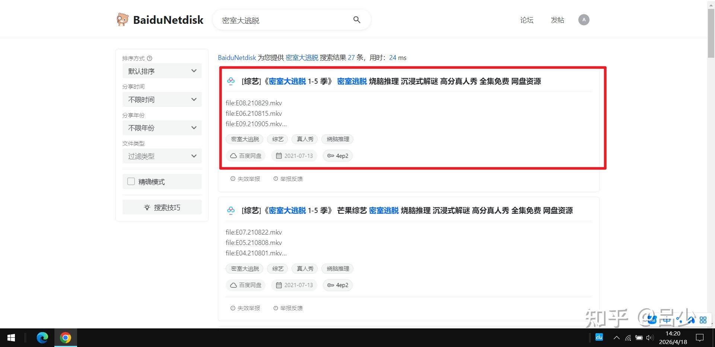
Task: Show hidden system tray icons
Action: (617, 338)
